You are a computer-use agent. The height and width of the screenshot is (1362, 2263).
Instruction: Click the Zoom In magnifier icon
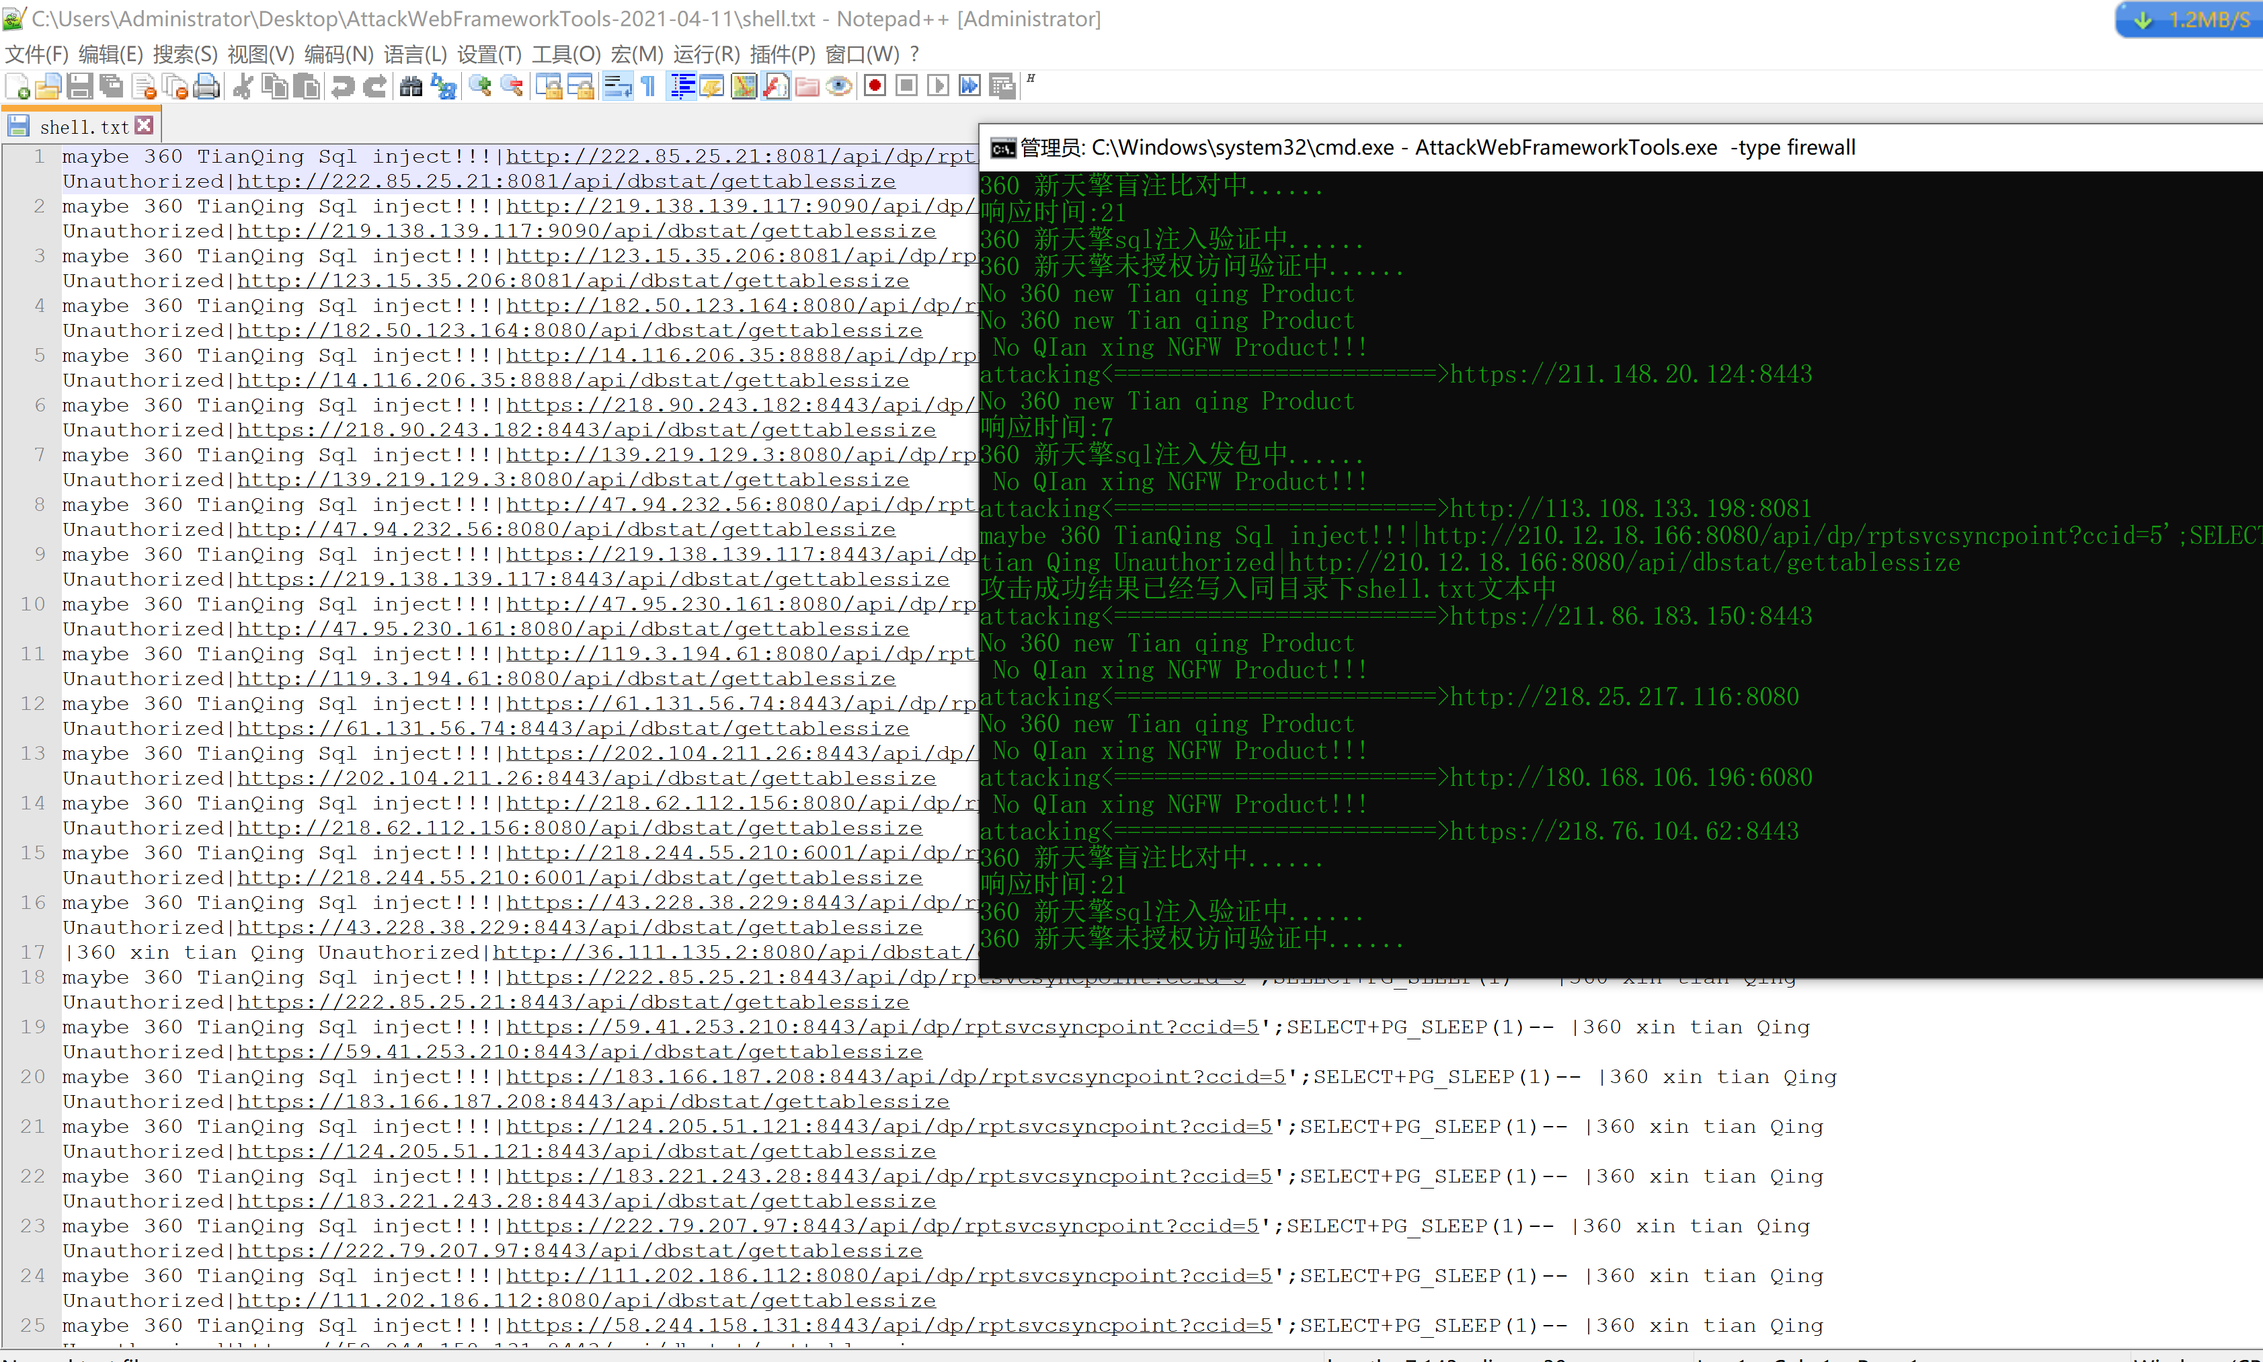coord(479,86)
